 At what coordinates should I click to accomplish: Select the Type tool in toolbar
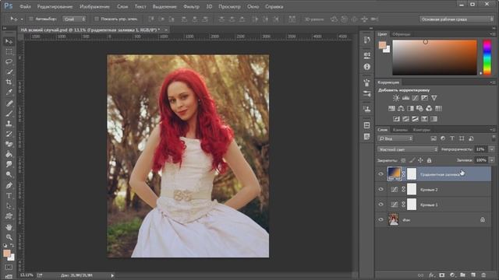9,195
